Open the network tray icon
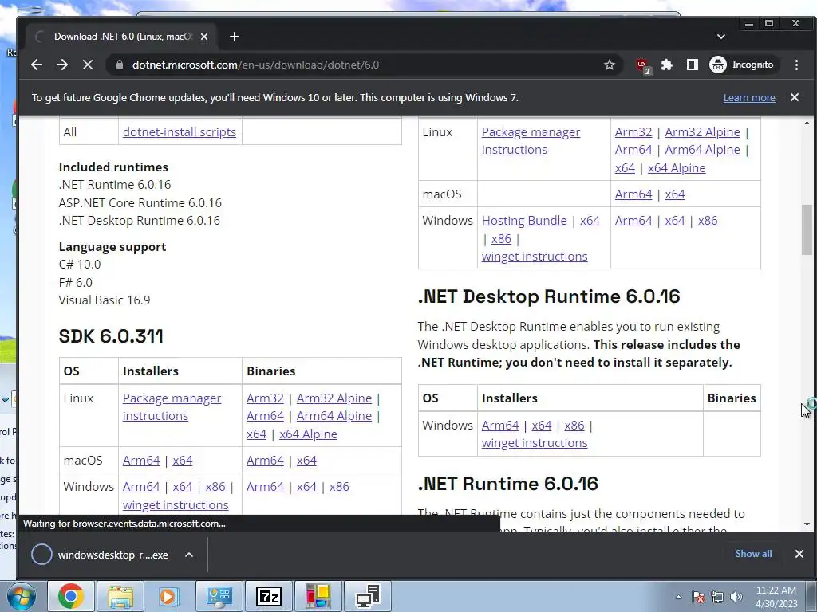Screen dimensions: 817x612 (717, 597)
